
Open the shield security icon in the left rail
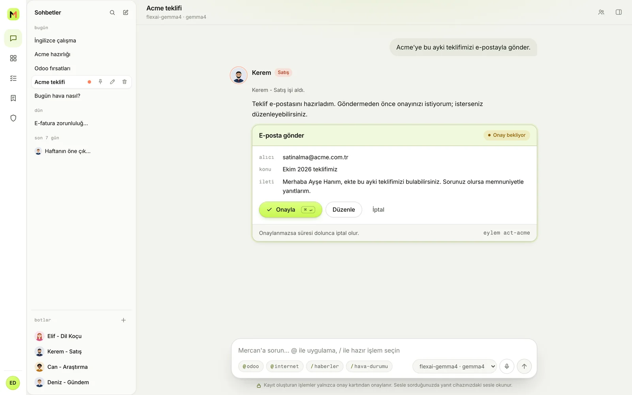(x=13, y=118)
